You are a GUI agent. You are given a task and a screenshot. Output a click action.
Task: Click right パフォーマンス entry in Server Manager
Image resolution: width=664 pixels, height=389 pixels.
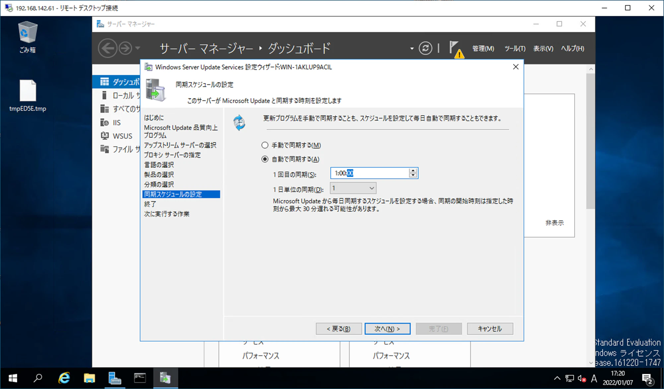(x=391, y=356)
